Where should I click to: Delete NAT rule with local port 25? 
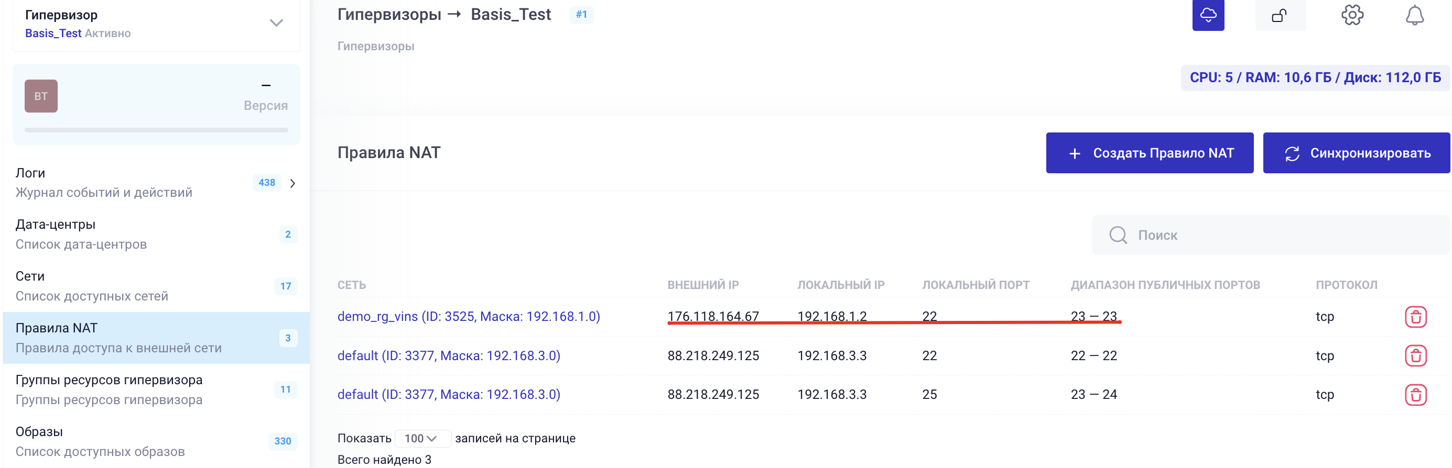[x=1415, y=395]
